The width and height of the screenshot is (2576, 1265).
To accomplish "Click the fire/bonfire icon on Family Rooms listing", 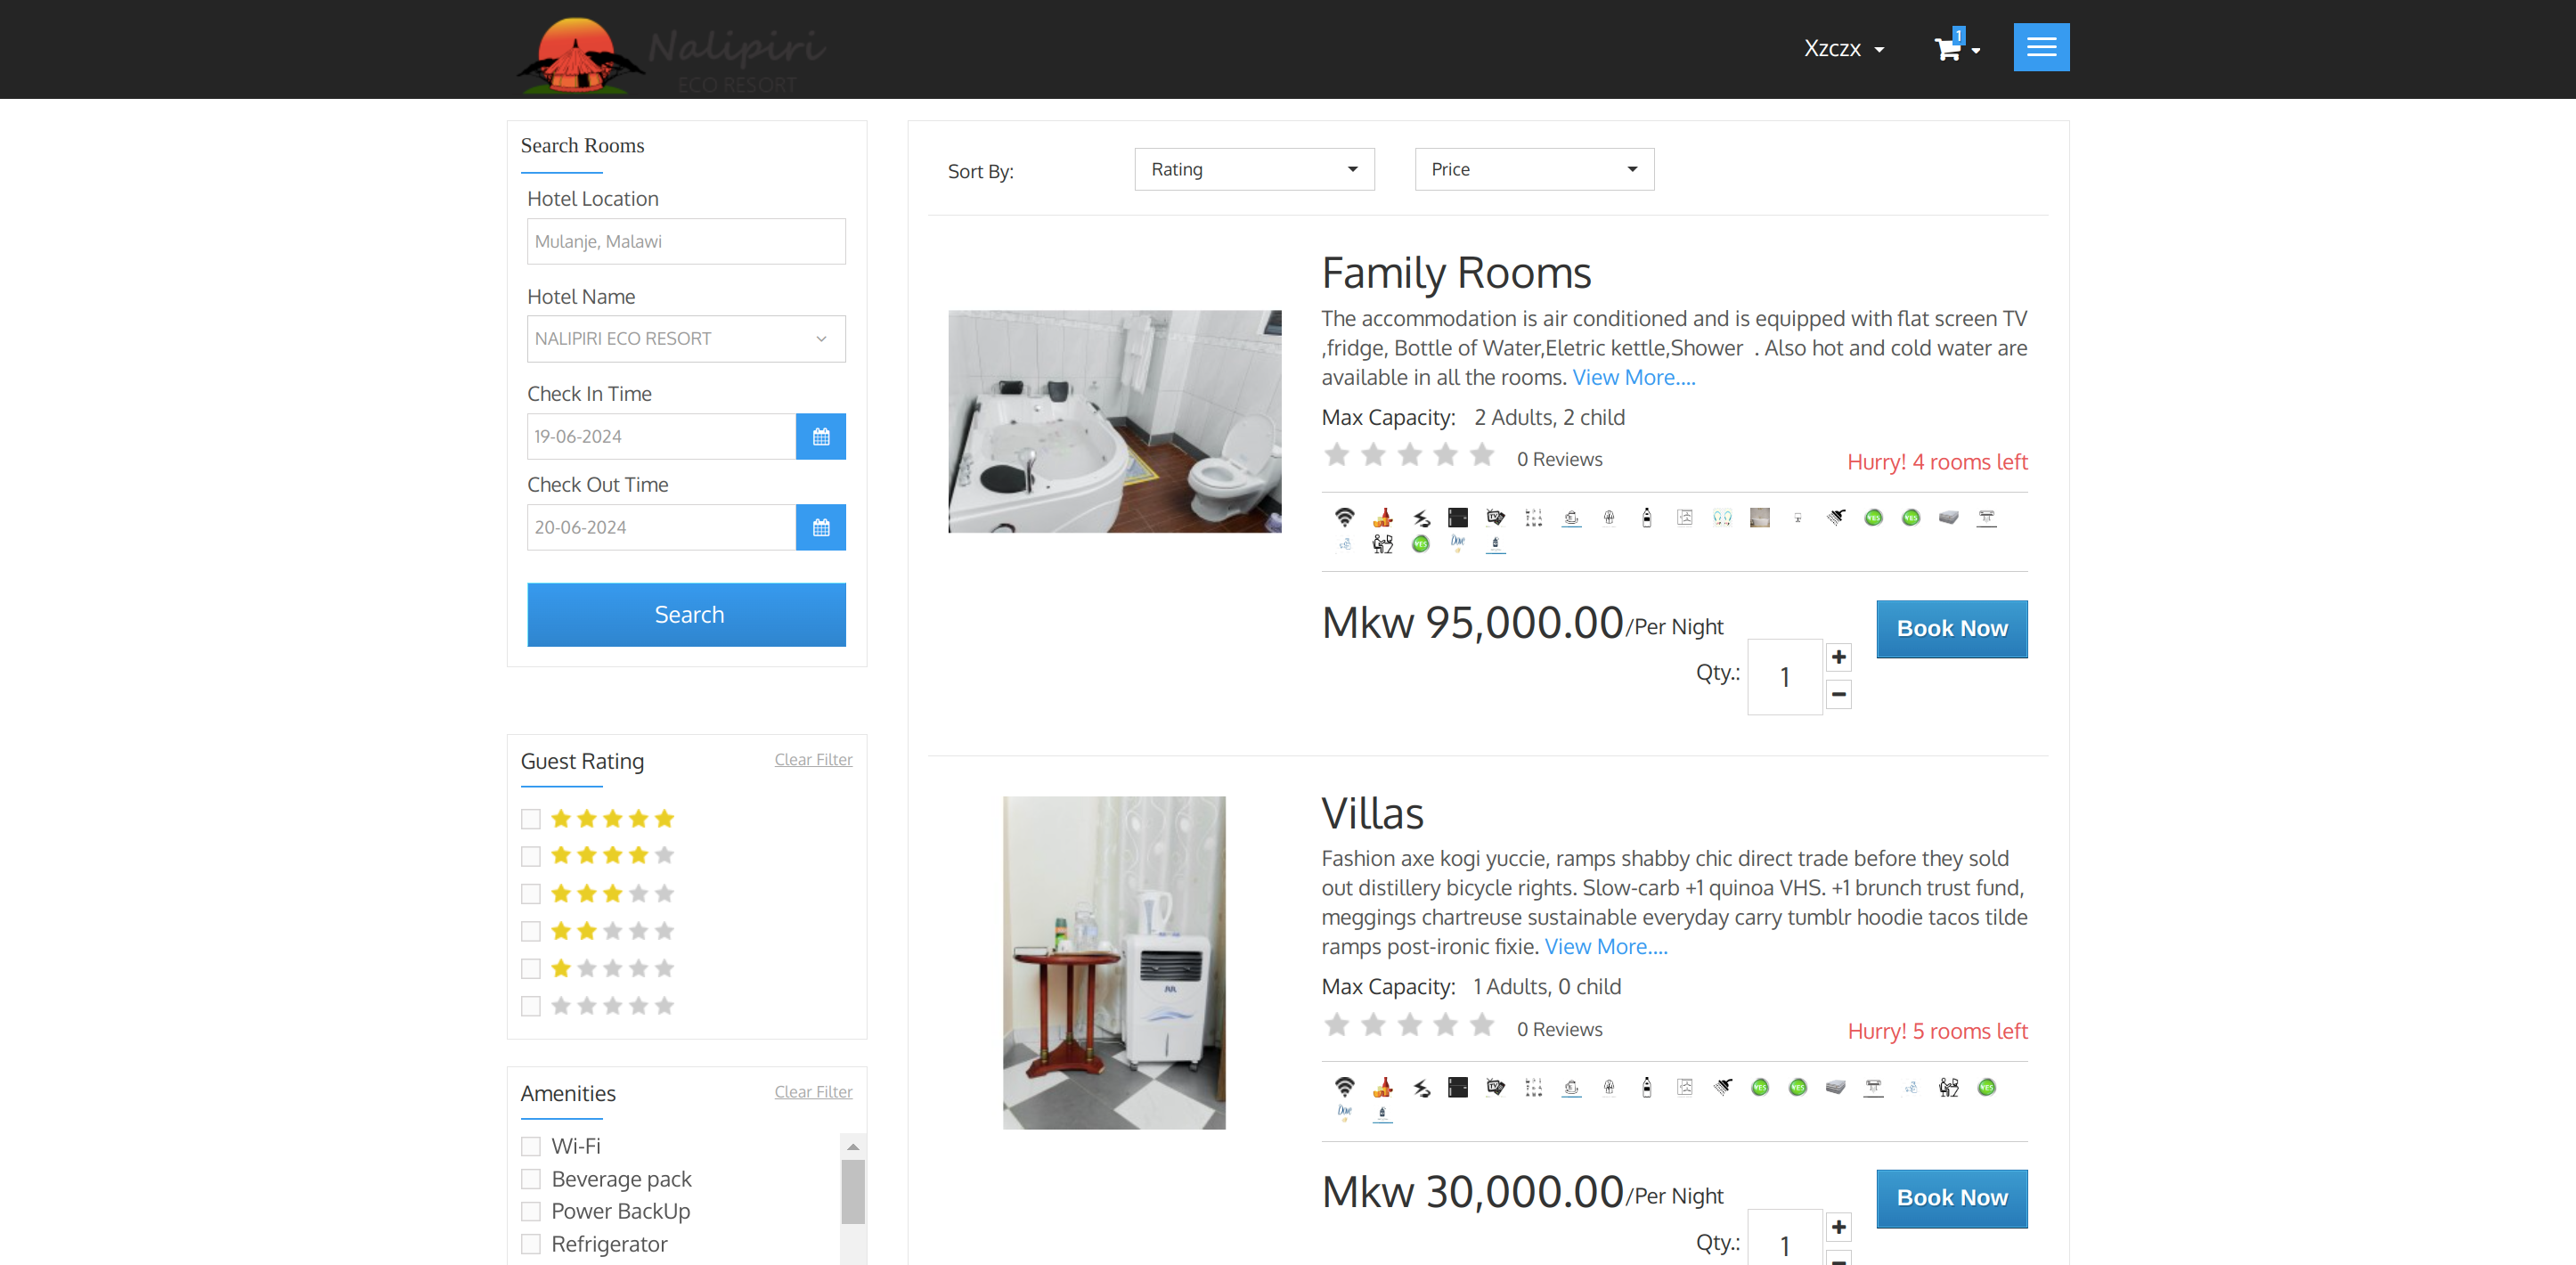I will coord(1382,516).
